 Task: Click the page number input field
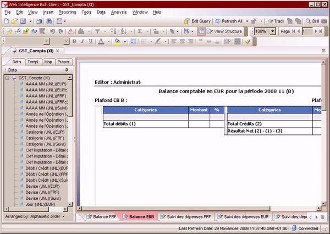[308, 31]
